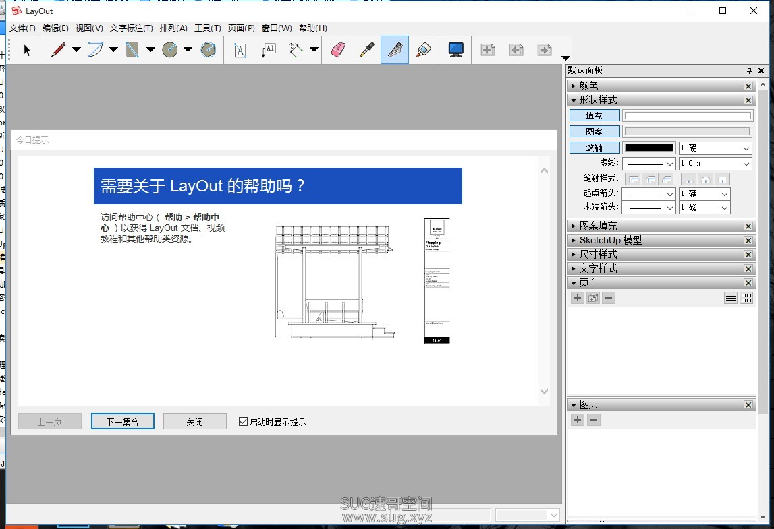Go to previous page toolbar arrow
The height and width of the screenshot is (529, 774).
[516, 50]
